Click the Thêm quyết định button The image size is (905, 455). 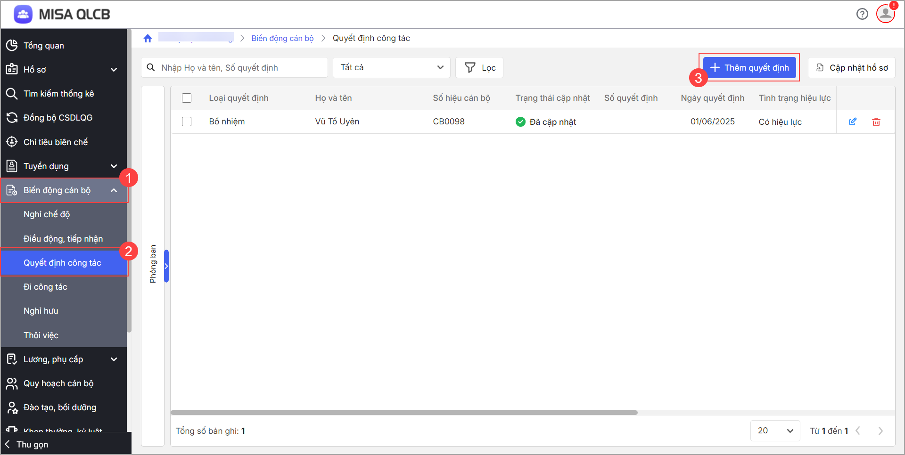749,68
